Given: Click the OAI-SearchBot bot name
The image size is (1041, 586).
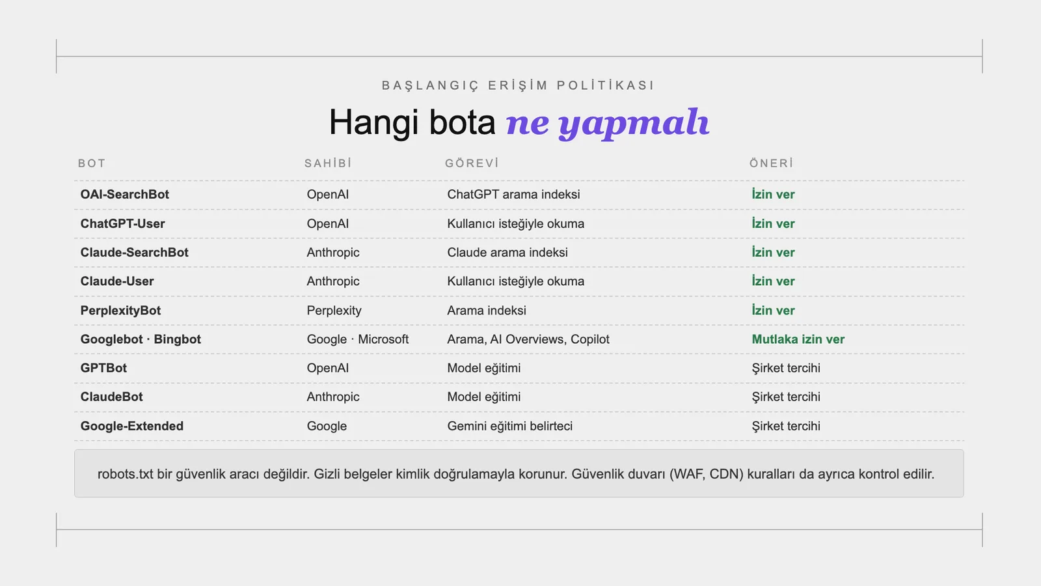Looking at the screenshot, I should click(124, 195).
